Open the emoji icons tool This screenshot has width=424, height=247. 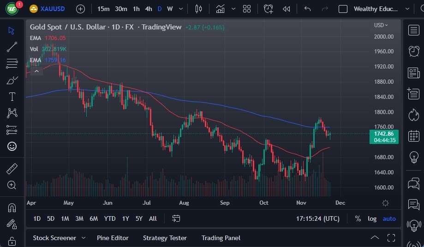12,146
